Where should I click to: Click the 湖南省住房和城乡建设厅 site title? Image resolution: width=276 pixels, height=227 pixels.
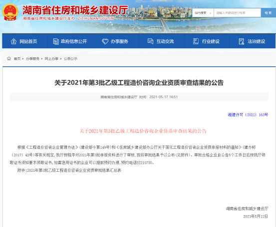pyautogui.click(x=75, y=10)
